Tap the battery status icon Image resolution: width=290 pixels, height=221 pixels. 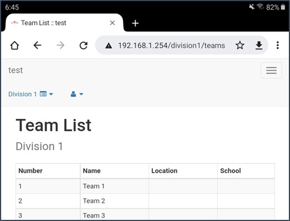tap(283, 7)
